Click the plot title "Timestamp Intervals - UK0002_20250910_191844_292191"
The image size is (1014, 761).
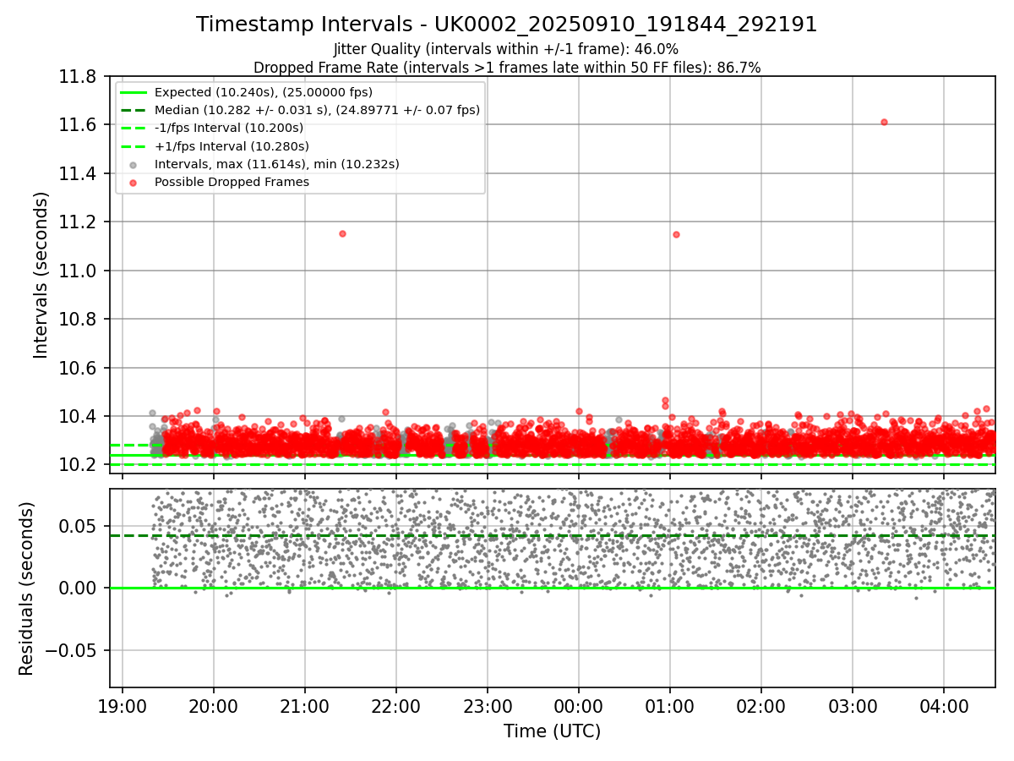pyautogui.click(x=507, y=25)
